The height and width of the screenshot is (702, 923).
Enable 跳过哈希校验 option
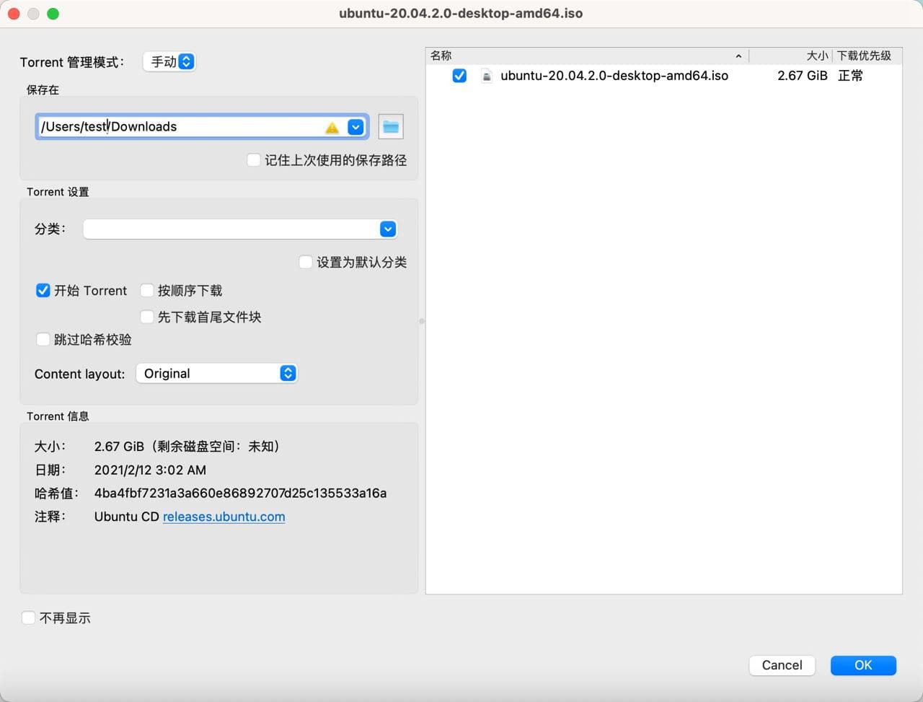pyautogui.click(x=43, y=339)
